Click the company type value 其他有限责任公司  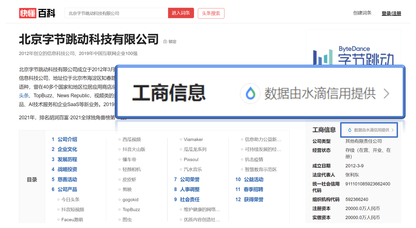click(364, 141)
